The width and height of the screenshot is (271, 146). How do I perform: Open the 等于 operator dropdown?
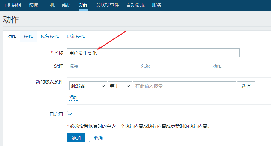click(x=120, y=86)
